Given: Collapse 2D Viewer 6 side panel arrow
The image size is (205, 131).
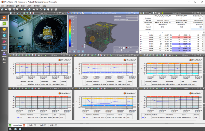Looking at the screenshot, I should tap(73, 103).
